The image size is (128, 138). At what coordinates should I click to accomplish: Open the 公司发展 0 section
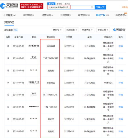(65, 15)
